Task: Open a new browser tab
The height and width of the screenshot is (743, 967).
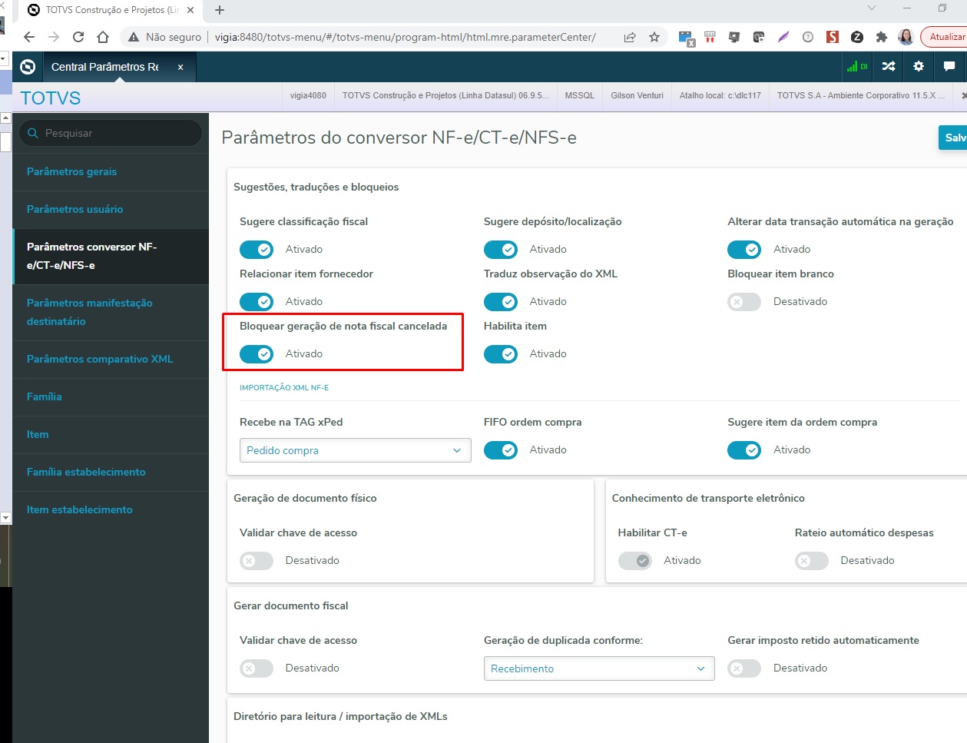Action: coord(220,10)
